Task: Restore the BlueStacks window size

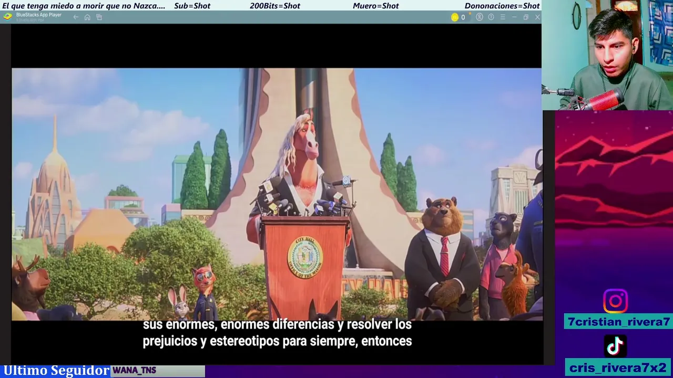Action: (526, 17)
